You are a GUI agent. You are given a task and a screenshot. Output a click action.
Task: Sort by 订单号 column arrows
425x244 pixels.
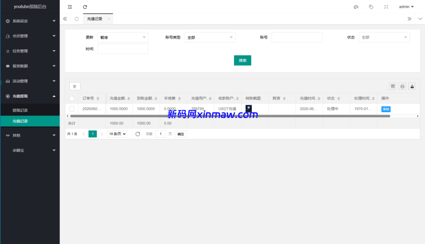pyautogui.click(x=98, y=99)
